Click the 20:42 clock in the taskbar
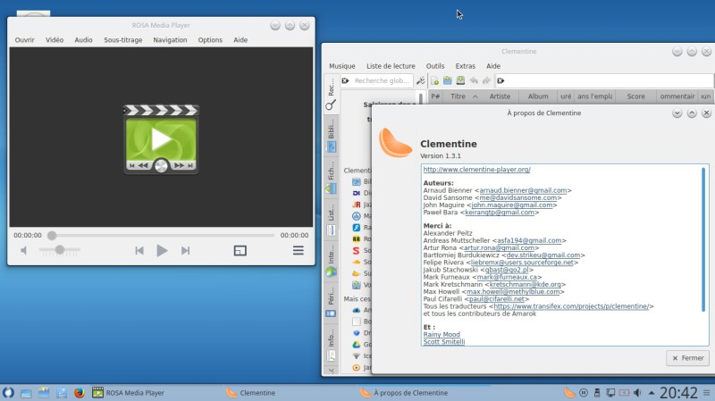This screenshot has width=715, height=401. [678, 392]
